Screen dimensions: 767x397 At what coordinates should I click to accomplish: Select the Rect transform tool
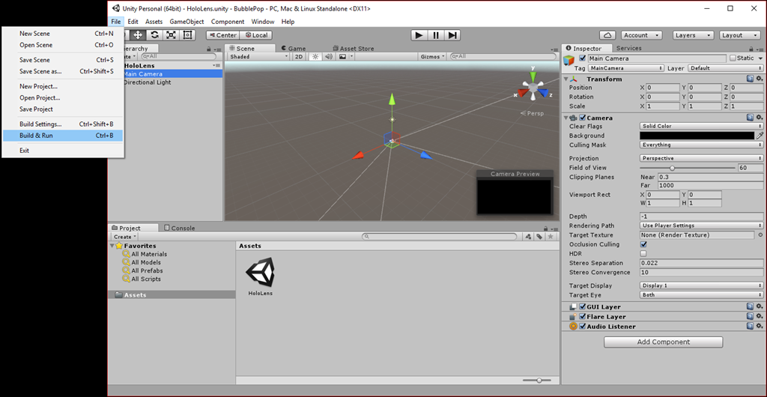coord(187,34)
